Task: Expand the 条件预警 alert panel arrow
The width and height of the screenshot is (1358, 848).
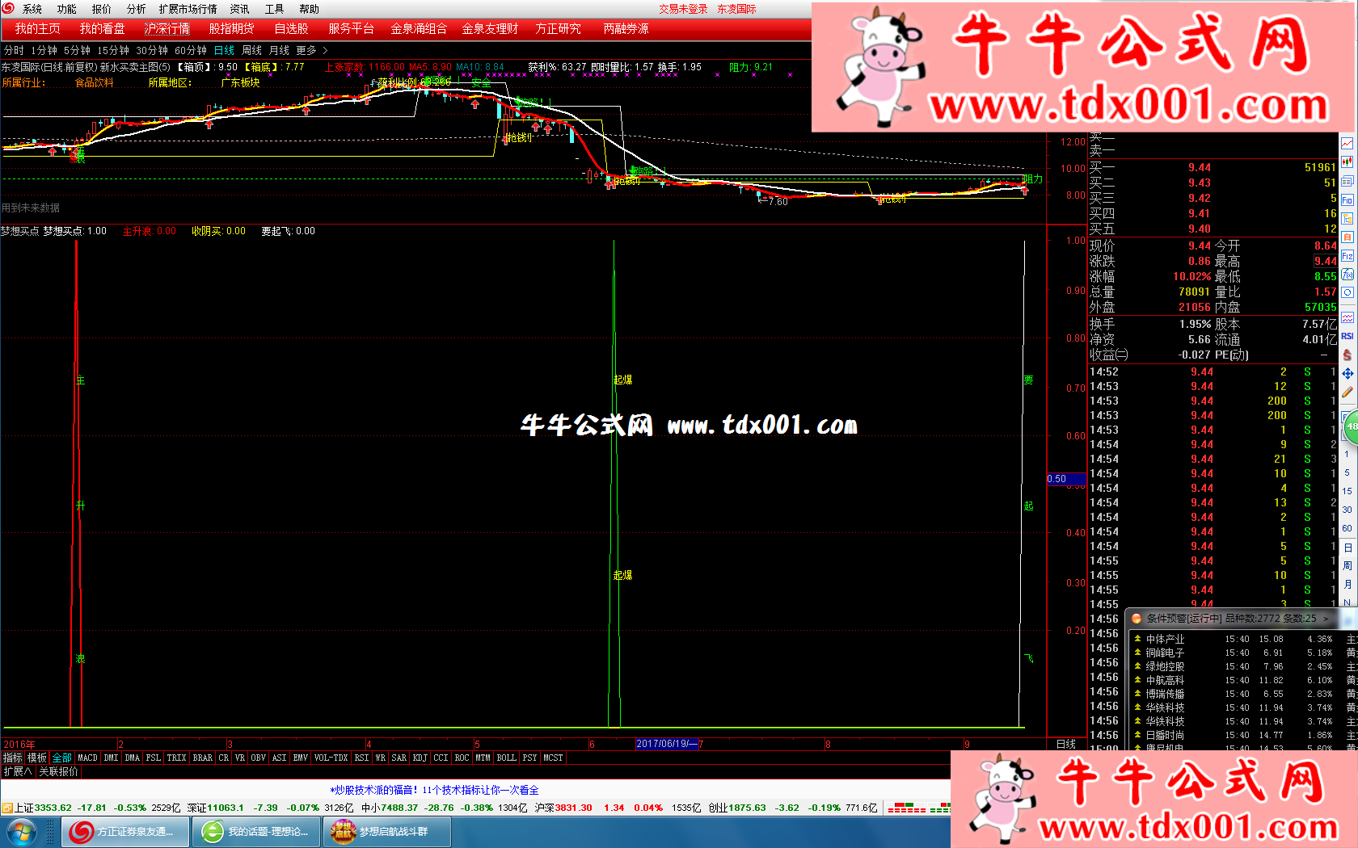Action: click(1326, 619)
